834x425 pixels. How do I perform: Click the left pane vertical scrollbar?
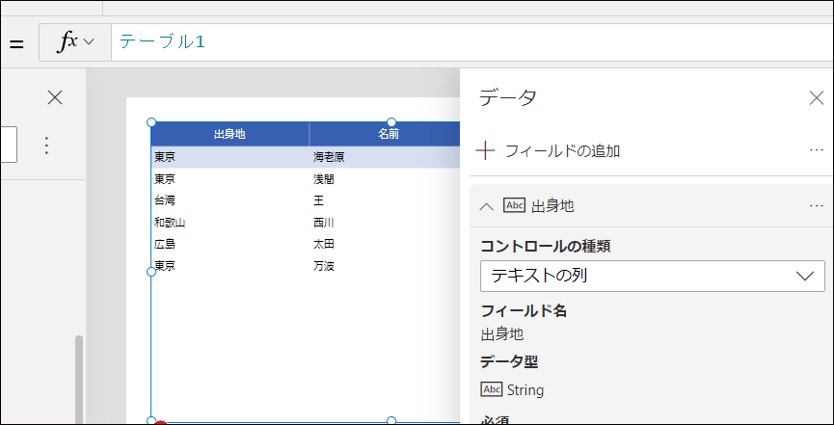click(x=79, y=380)
